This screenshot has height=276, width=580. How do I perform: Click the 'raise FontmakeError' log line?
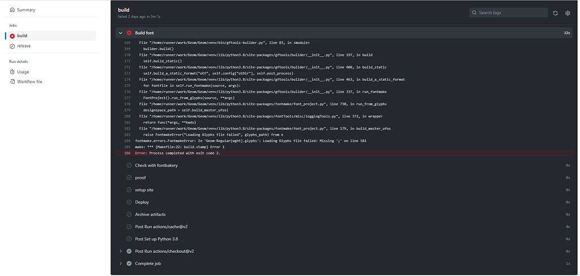tap(213, 135)
